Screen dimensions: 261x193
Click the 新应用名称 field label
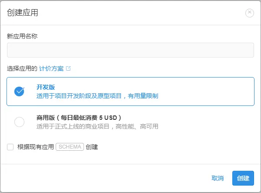click(x=22, y=36)
